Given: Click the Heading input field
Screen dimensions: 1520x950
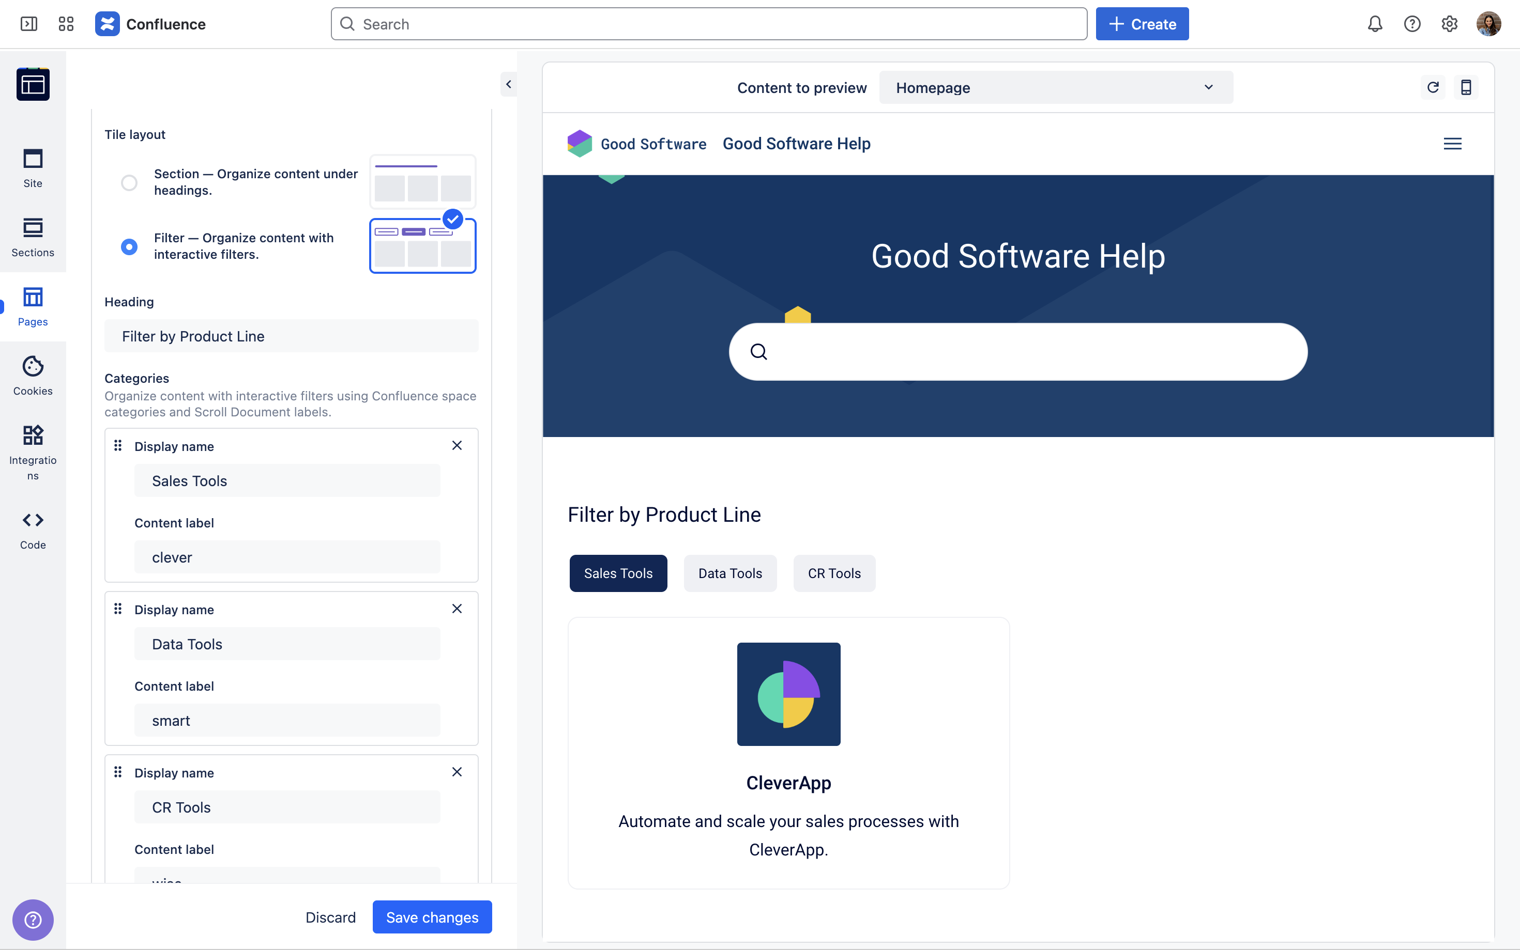Looking at the screenshot, I should click(291, 336).
